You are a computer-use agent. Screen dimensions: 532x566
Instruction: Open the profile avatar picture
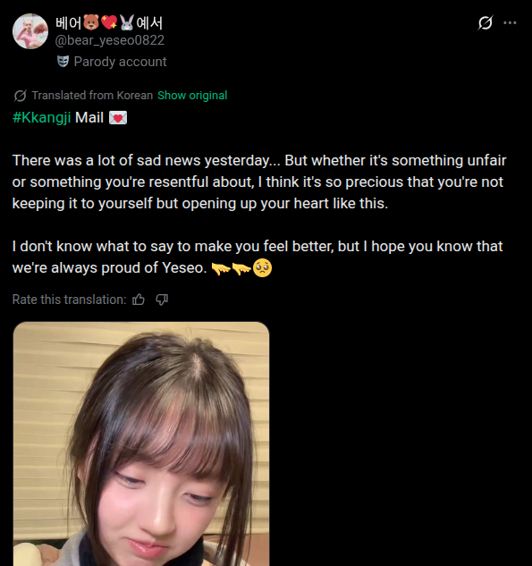click(30, 31)
